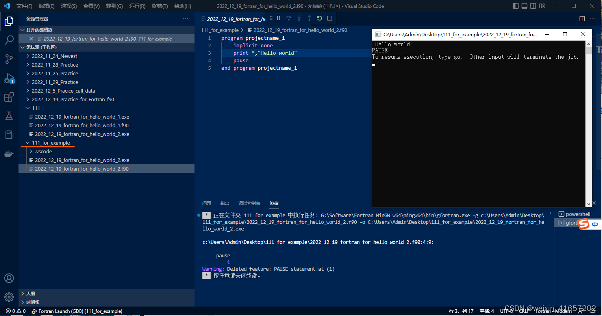602x316 pixels.
Task: Toggle the bottom panel layout icon
Action: click(524, 6)
